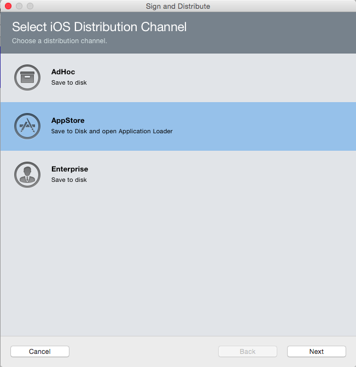Click the 'Select iOS Distribution Channel' heading
Viewport: 356px width, 367px height.
click(99, 27)
